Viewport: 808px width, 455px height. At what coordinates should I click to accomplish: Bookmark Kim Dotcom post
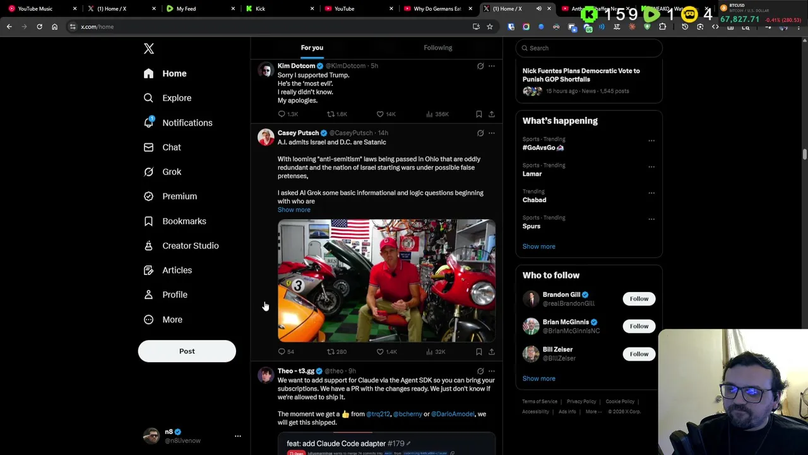478,114
